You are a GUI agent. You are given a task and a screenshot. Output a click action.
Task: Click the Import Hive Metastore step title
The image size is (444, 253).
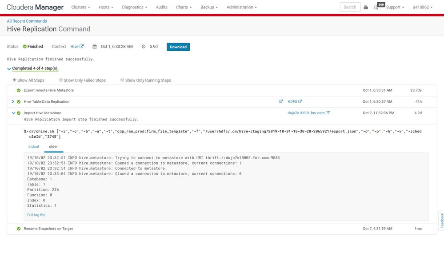click(x=43, y=113)
